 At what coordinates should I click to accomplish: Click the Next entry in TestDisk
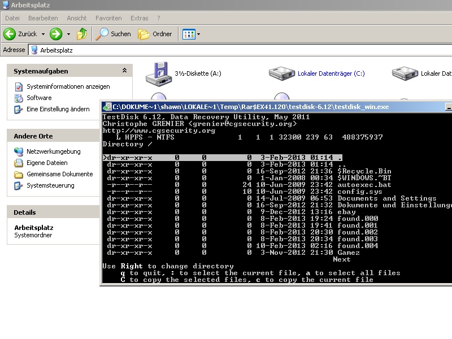click(342, 259)
